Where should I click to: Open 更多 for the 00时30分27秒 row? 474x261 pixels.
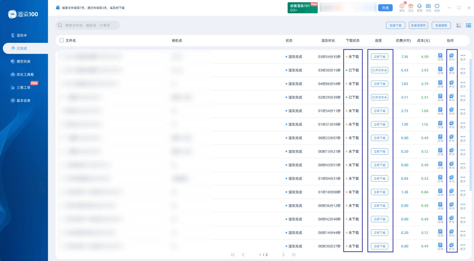463,247
